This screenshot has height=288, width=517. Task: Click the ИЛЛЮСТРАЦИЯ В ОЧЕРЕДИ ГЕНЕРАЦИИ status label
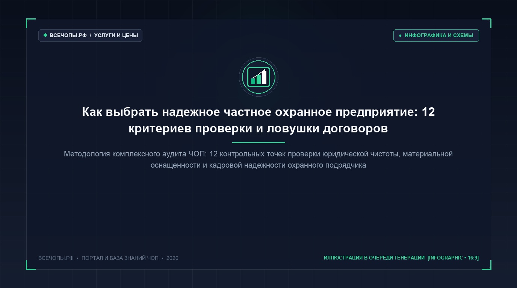point(401,258)
